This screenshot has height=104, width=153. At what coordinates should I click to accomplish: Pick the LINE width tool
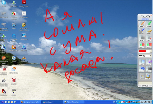click(x=141, y=38)
